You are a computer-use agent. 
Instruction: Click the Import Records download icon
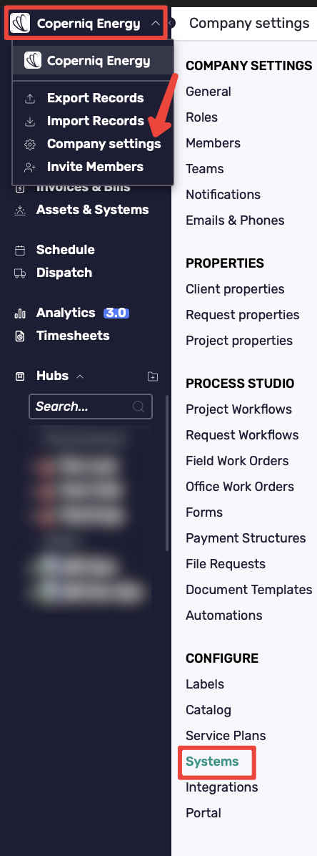click(30, 121)
